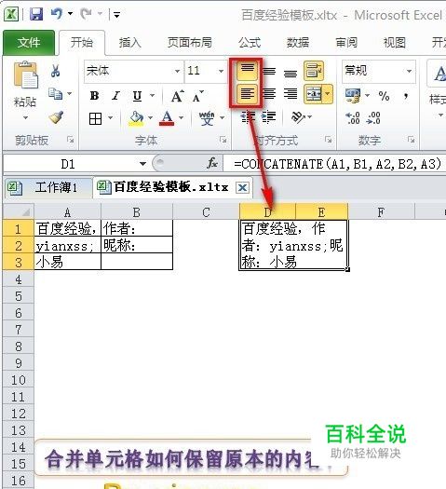
Task: Select cell A2 containing yianxss;
Action: 67,246
